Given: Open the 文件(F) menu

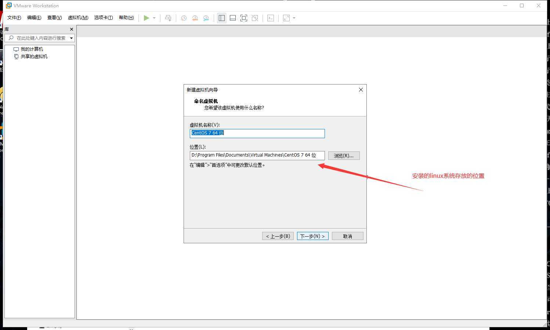Looking at the screenshot, I should [14, 18].
